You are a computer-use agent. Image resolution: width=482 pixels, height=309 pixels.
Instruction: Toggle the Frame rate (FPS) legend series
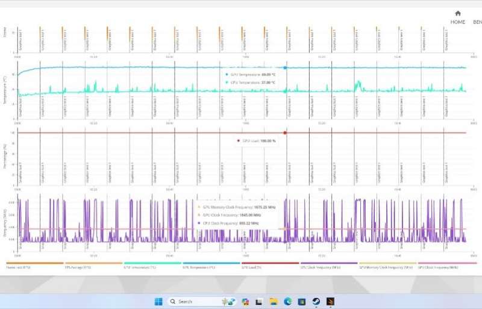(x=35, y=266)
